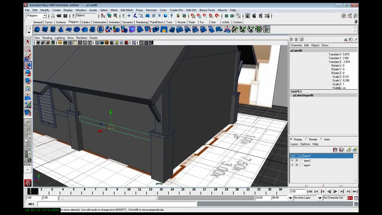Create a polygon sphere from shelf

coord(37,29)
